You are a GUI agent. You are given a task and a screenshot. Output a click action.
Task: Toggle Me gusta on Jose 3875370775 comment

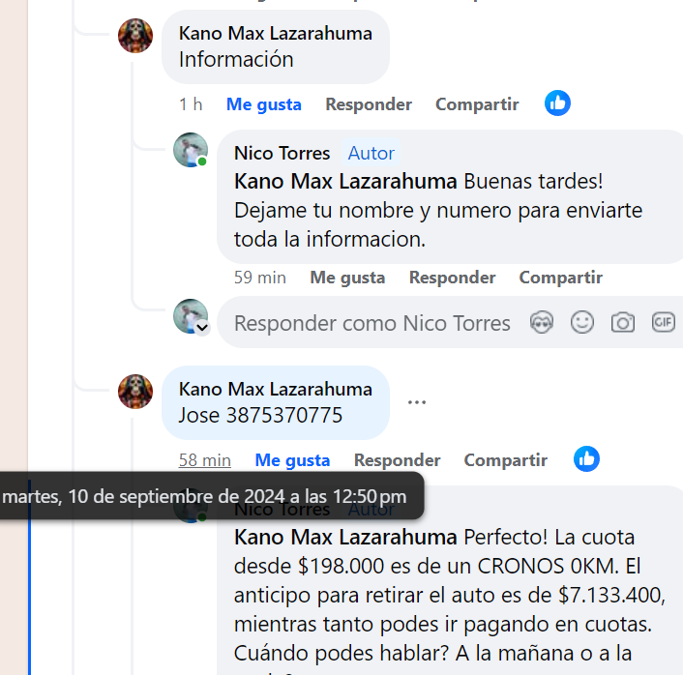pos(292,460)
